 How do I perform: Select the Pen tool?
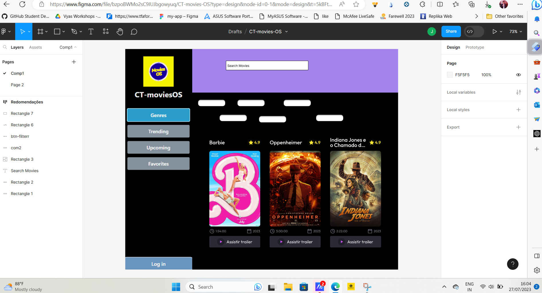(74, 32)
